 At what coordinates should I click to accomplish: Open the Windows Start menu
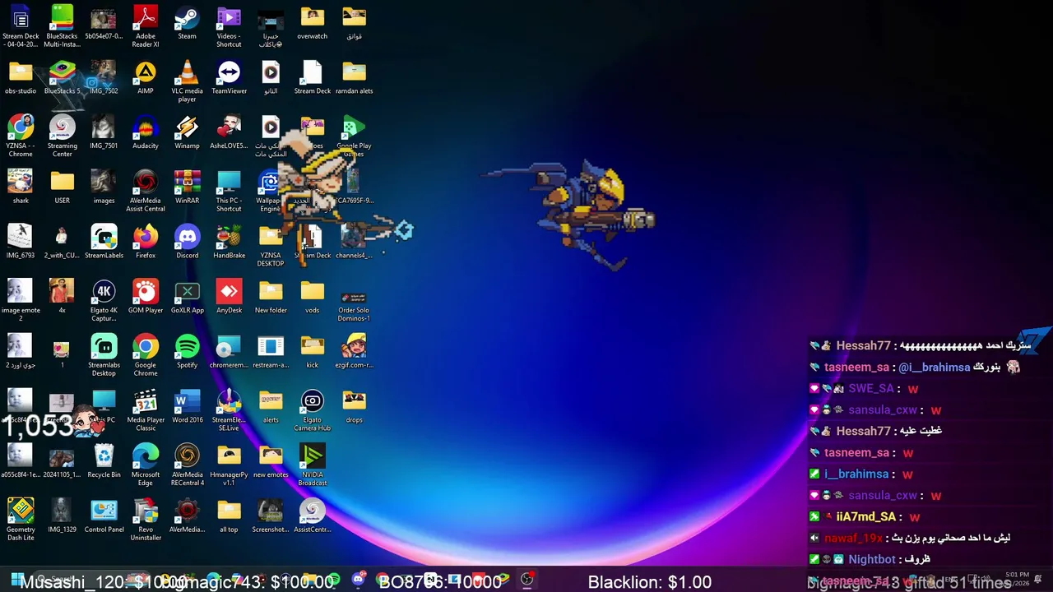(17, 580)
